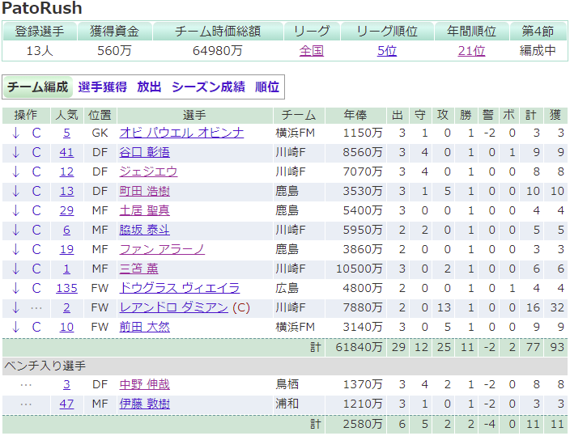This screenshot has width=570, height=436.
Task: Click the down arrow for 前田 大然
Action: click(15, 328)
